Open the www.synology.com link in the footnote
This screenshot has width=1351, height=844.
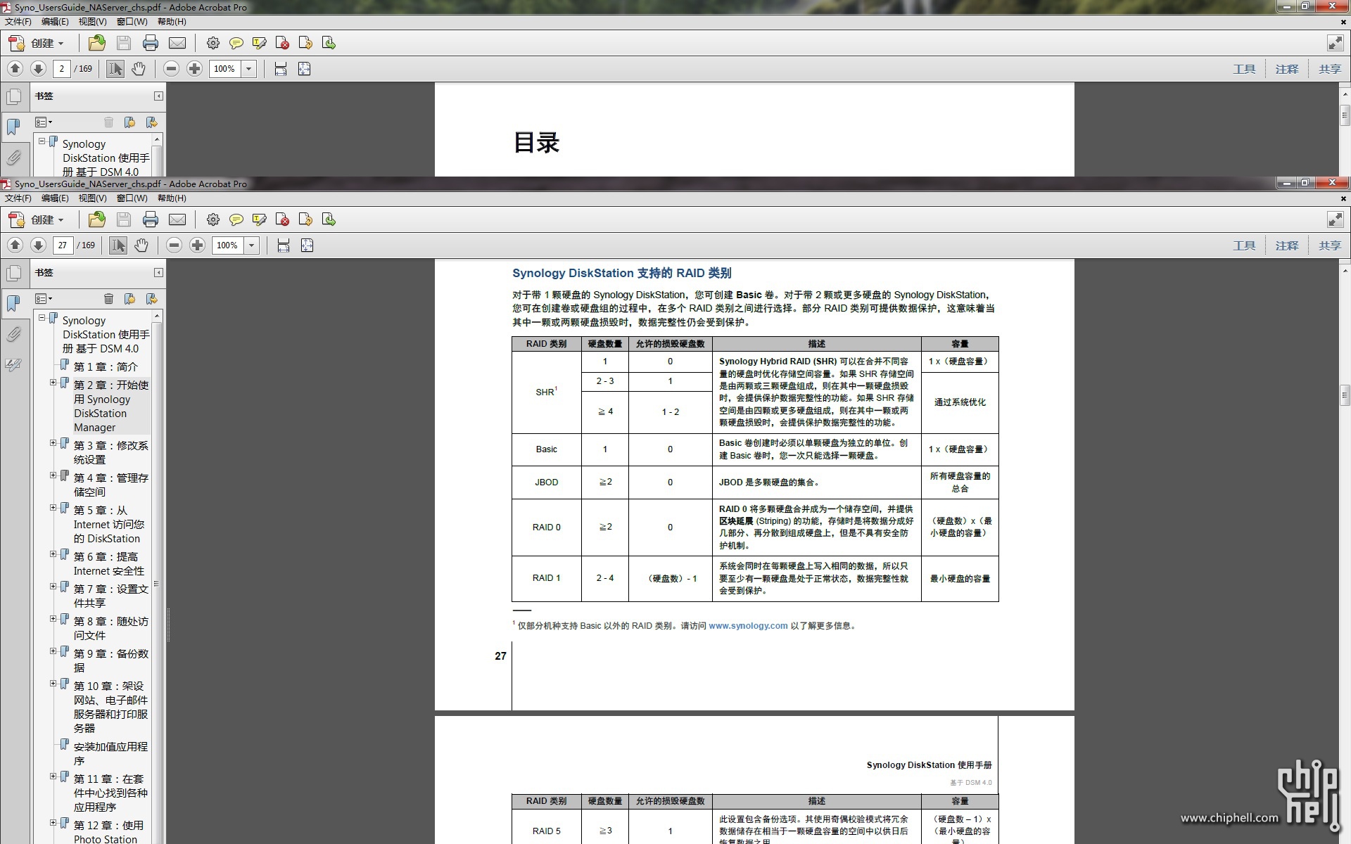(x=748, y=626)
